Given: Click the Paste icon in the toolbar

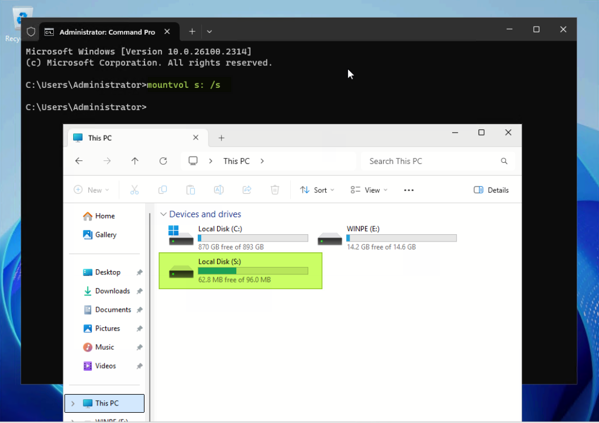Looking at the screenshot, I should [190, 189].
